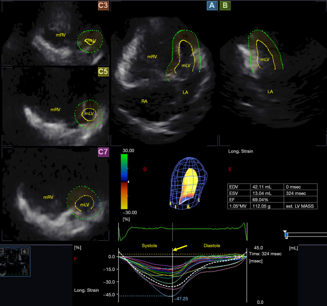The height and width of the screenshot is (306, 327).
Task: Select the C5 short-axis view label
Action: click(x=103, y=71)
